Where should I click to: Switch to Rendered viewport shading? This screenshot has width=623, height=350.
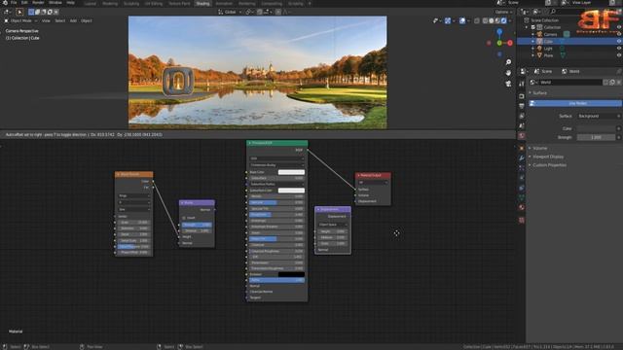tap(504, 20)
